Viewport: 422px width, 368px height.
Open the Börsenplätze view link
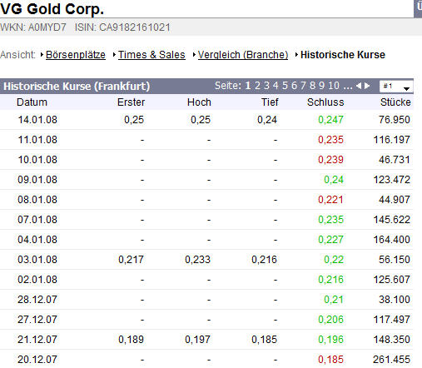(76, 55)
